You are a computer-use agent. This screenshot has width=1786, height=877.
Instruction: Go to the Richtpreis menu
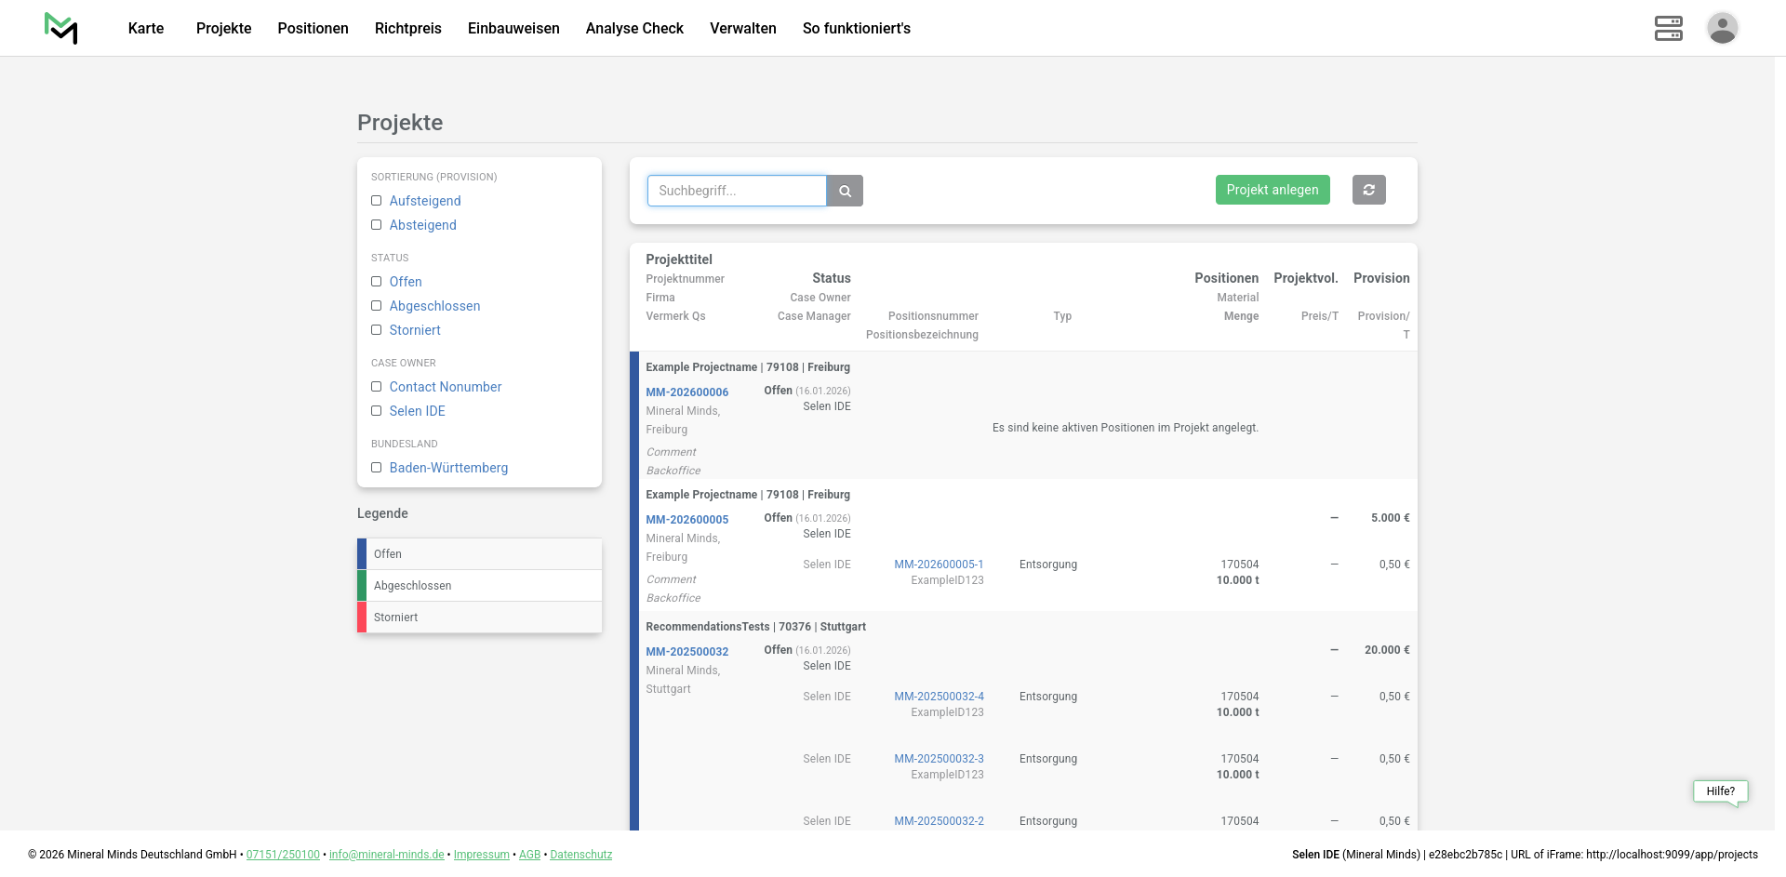pos(407,28)
